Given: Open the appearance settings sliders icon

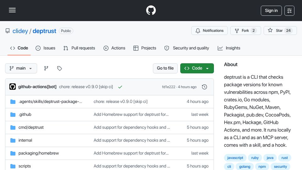Looking at the screenshot, I should 289,11.
